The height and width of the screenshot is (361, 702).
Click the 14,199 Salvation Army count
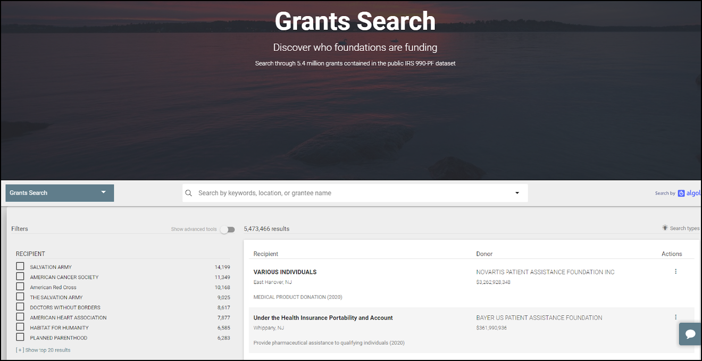(222, 267)
